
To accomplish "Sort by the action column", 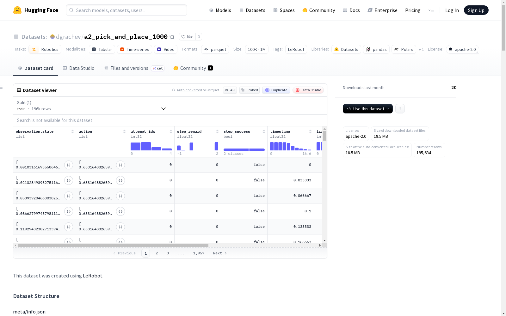I will tap(124, 131).
